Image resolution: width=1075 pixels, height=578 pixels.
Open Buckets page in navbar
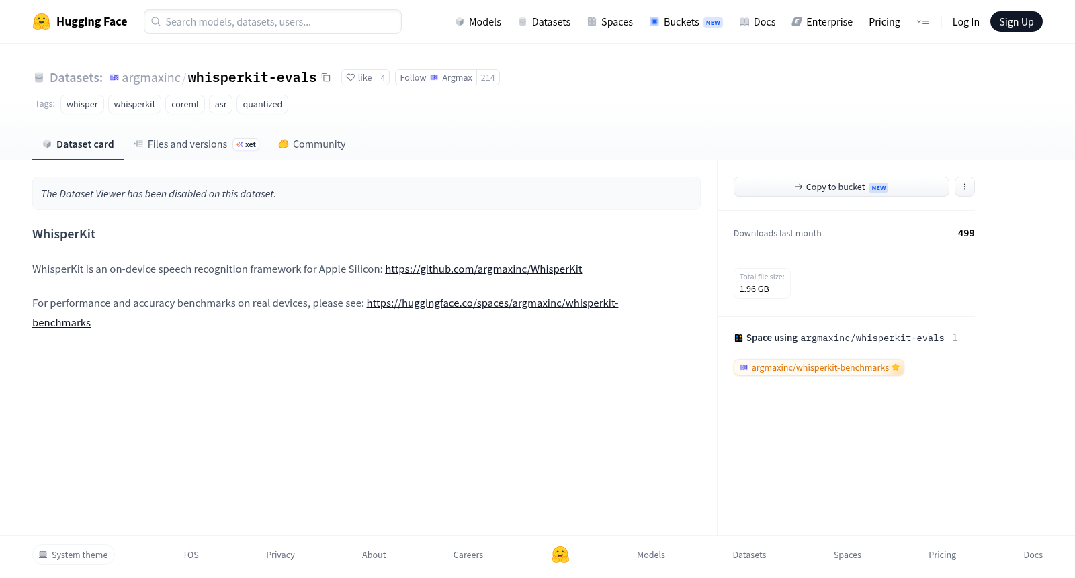[x=685, y=21]
